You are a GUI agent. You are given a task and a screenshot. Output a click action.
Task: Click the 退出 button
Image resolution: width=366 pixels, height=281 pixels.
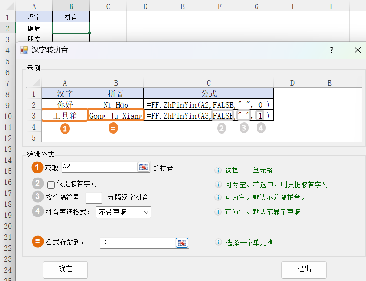tap(304, 269)
